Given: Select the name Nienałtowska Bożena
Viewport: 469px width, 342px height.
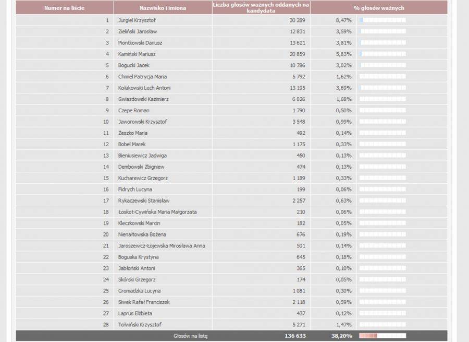Looking at the screenshot, I should (x=142, y=234).
